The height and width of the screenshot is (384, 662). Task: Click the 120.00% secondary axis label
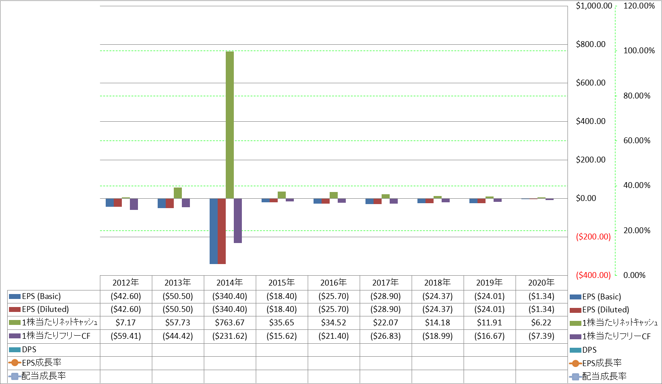[639, 6]
